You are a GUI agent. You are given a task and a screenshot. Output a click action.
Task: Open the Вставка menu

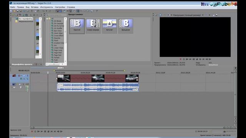35,7
